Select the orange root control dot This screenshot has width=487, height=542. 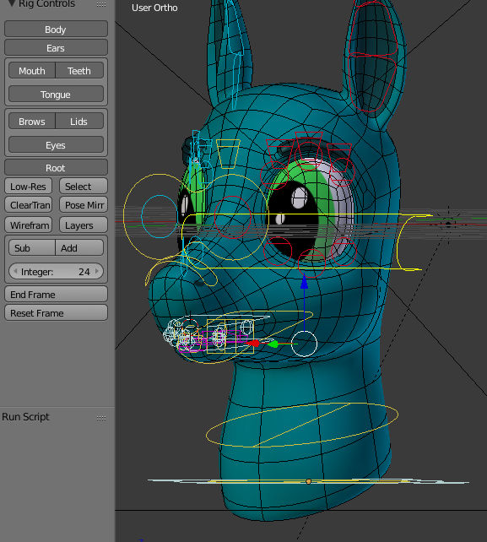click(x=309, y=481)
